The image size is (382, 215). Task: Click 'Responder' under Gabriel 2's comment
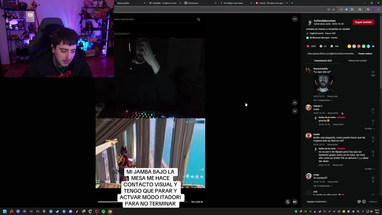coord(333,113)
